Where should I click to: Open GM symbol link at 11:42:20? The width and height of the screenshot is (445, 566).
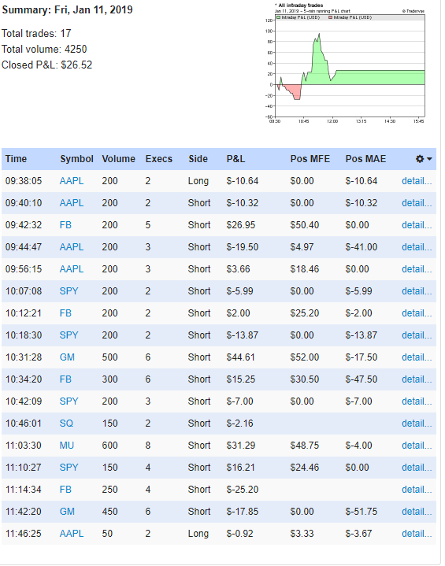(x=67, y=511)
